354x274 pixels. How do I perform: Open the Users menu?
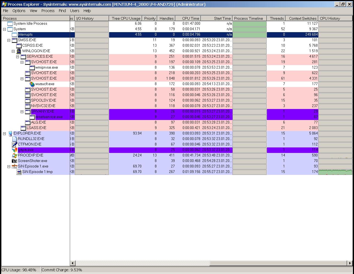coord(75,11)
